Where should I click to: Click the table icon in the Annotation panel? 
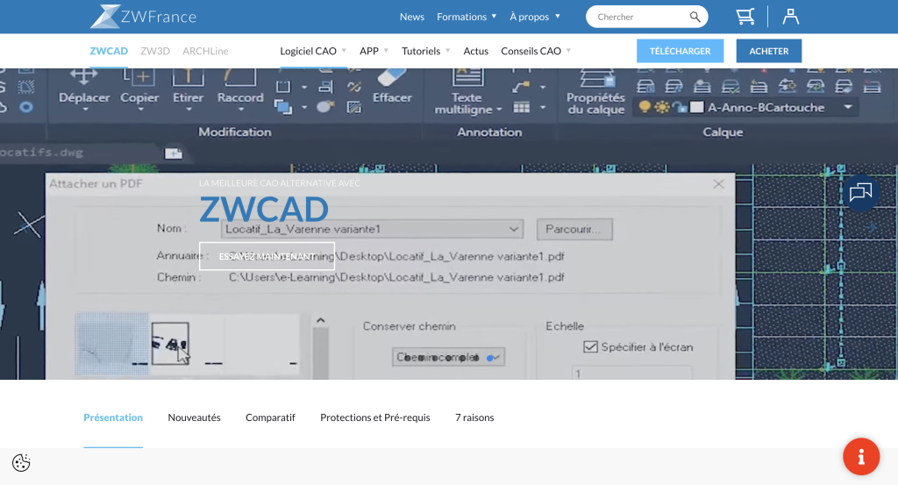tap(521, 107)
